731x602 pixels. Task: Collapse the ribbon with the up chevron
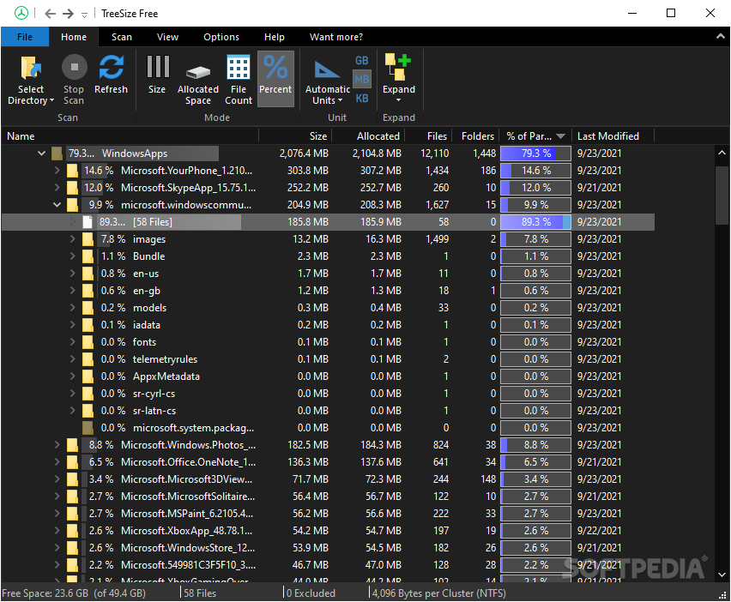coord(721,37)
